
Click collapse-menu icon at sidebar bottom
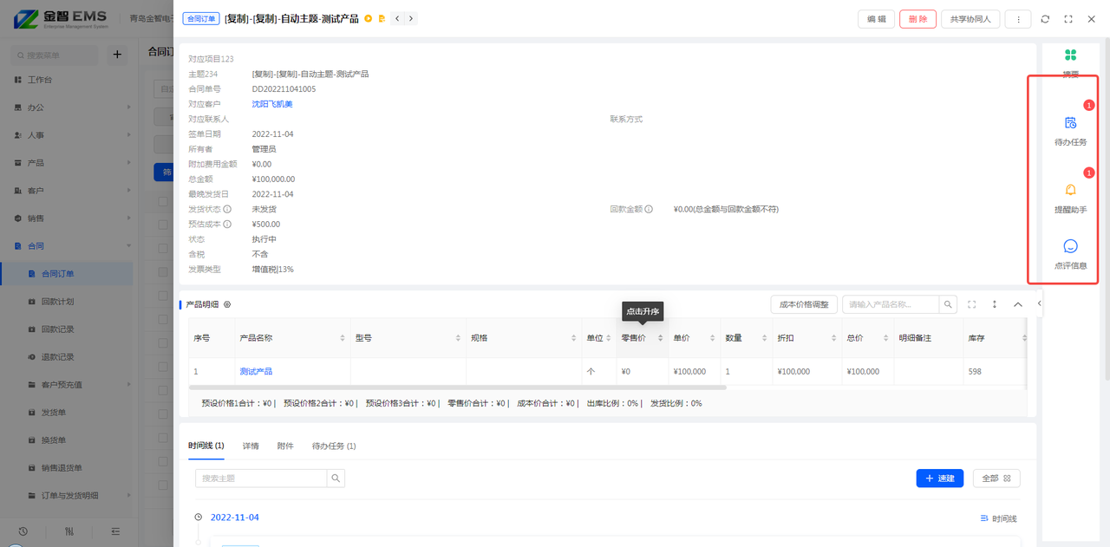point(115,531)
